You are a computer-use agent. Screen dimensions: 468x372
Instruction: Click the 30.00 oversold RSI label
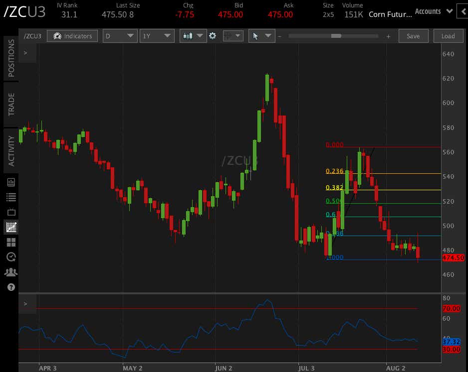click(451, 349)
